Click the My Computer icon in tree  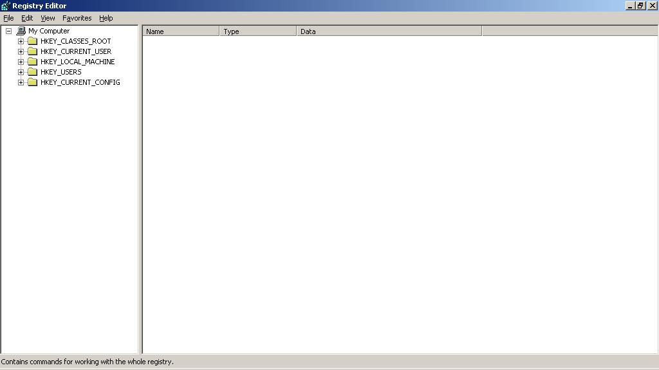pos(21,31)
